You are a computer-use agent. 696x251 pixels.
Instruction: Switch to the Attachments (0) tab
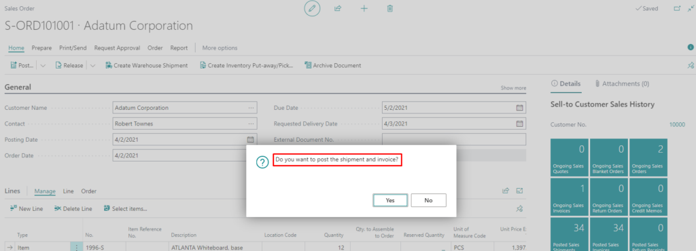coord(622,83)
